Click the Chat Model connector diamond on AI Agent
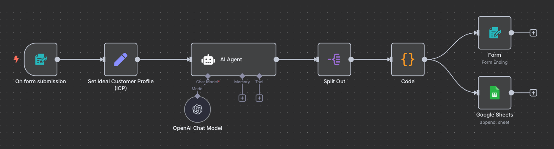Screen dimensions: 554x149 pyautogui.click(x=208, y=76)
